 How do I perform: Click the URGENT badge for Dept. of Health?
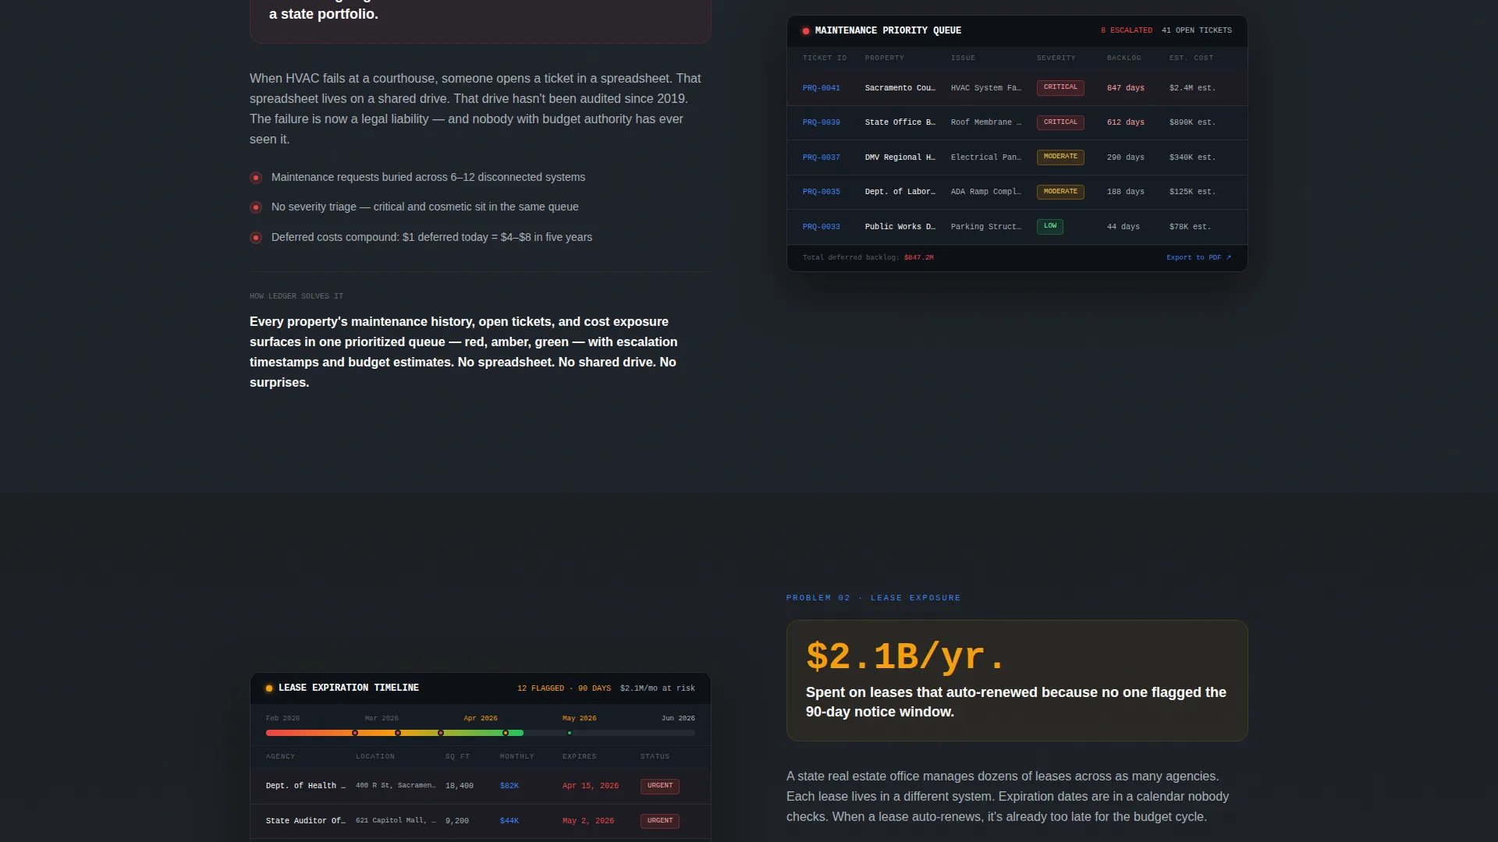pos(660,786)
